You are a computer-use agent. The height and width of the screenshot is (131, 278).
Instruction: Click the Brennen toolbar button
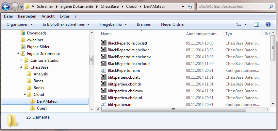pos(144,24)
